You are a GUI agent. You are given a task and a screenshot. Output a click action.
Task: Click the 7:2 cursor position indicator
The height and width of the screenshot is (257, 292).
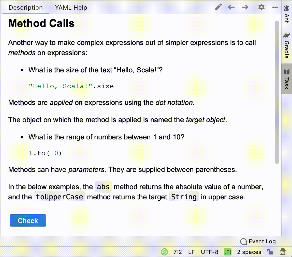coord(178,252)
